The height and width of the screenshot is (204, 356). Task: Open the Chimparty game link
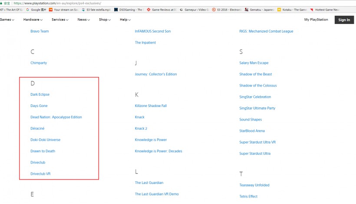pyautogui.click(x=39, y=63)
